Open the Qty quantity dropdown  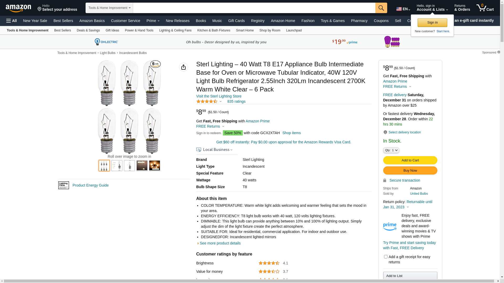391,150
